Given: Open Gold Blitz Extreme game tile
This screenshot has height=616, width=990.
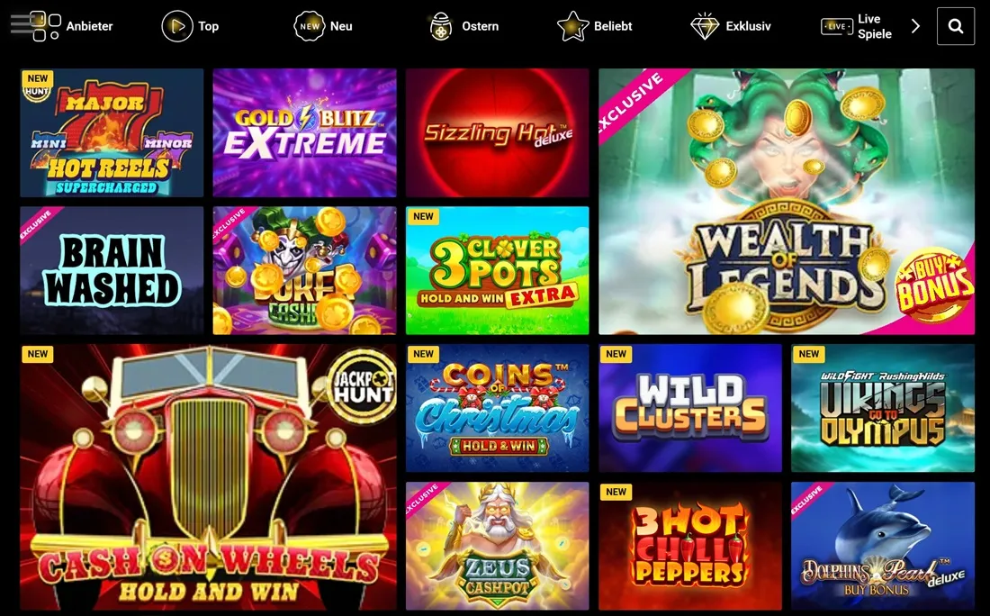Looking at the screenshot, I should (304, 132).
